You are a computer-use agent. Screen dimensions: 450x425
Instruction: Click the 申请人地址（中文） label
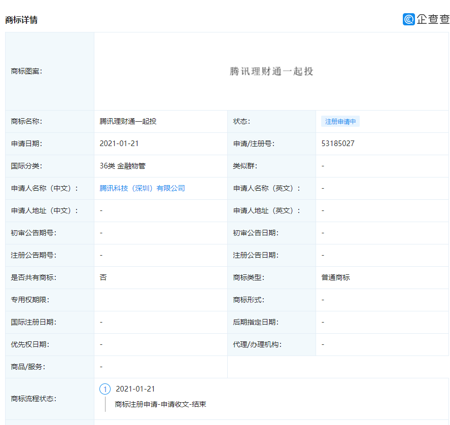[45, 210]
